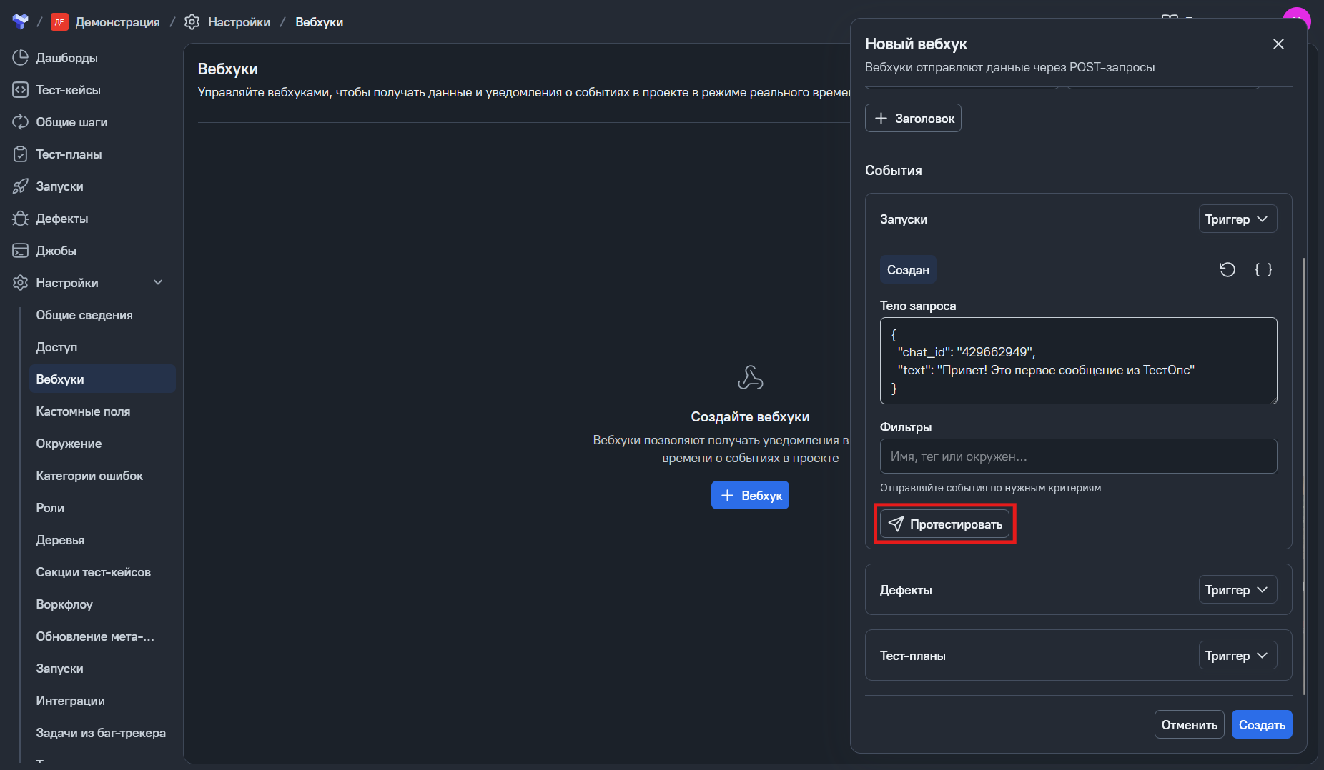
Task: Click the curly braces variables icon
Action: pos(1263,269)
